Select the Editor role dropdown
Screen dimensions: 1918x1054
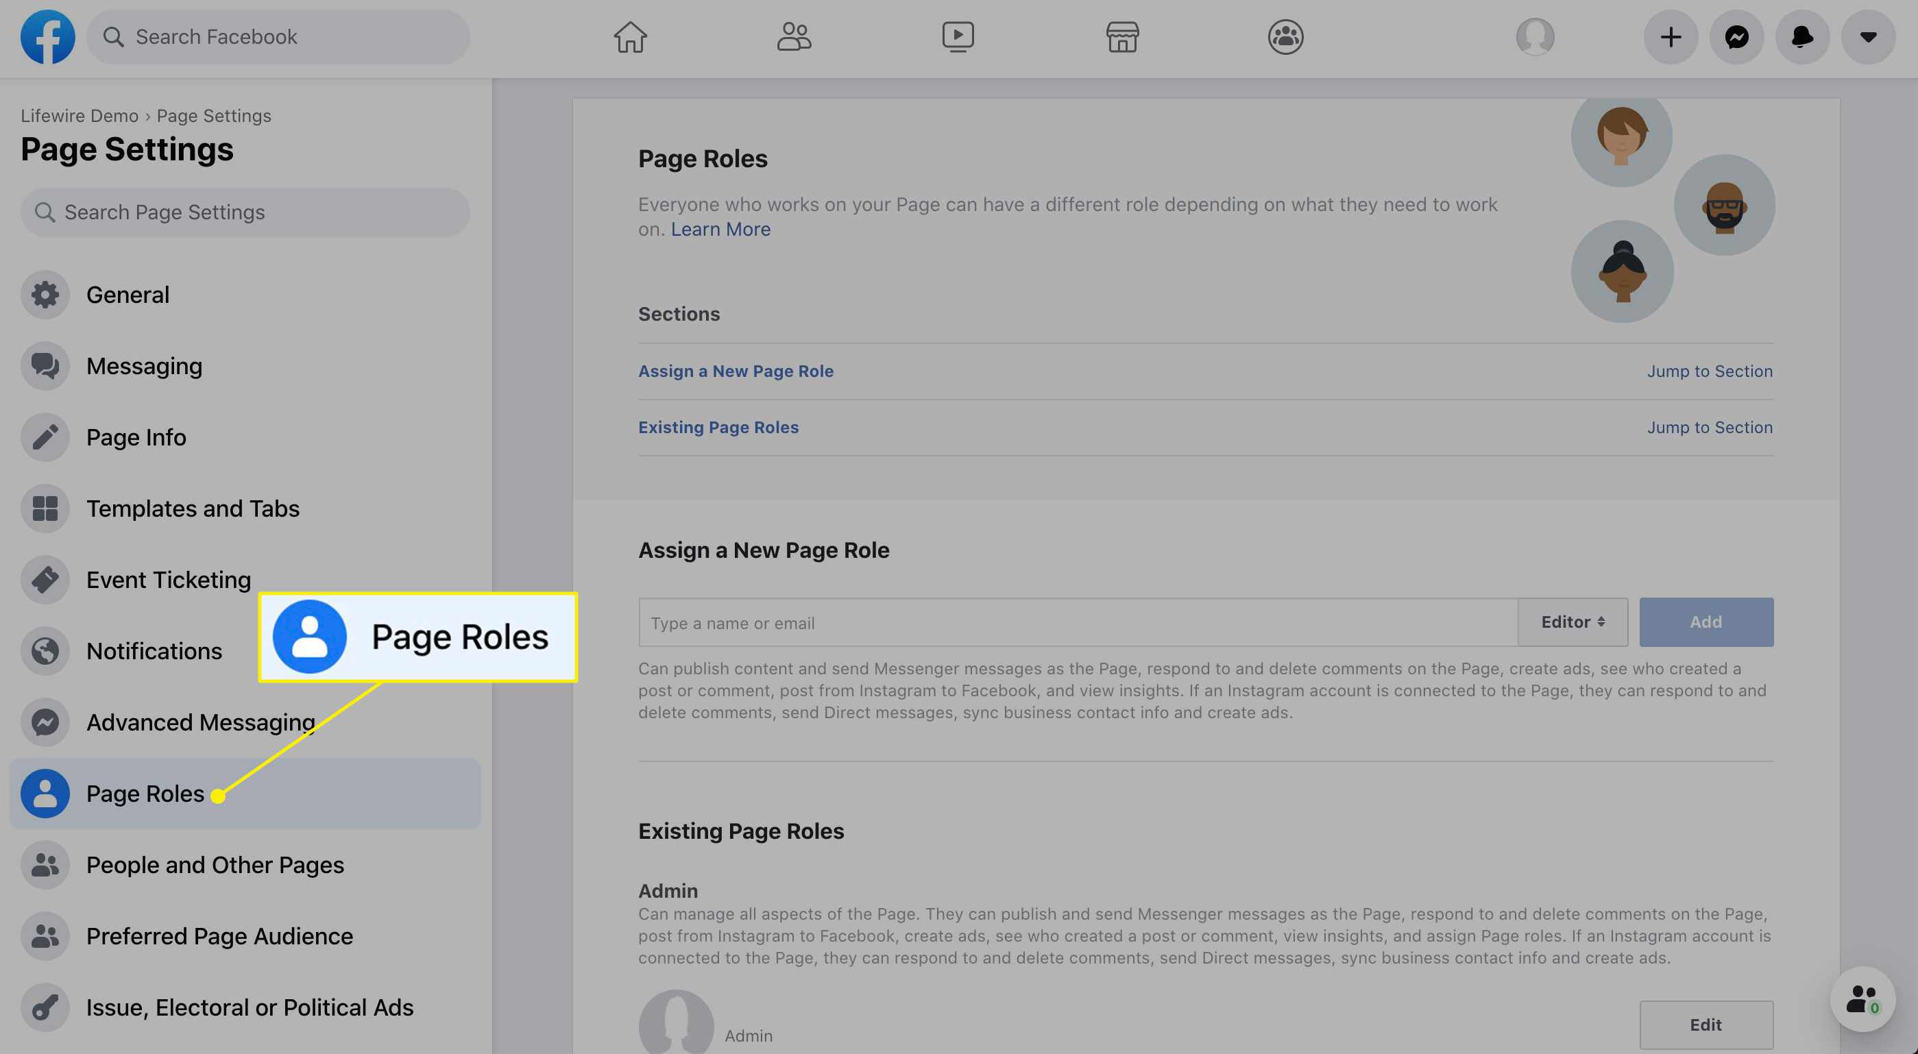(x=1572, y=622)
